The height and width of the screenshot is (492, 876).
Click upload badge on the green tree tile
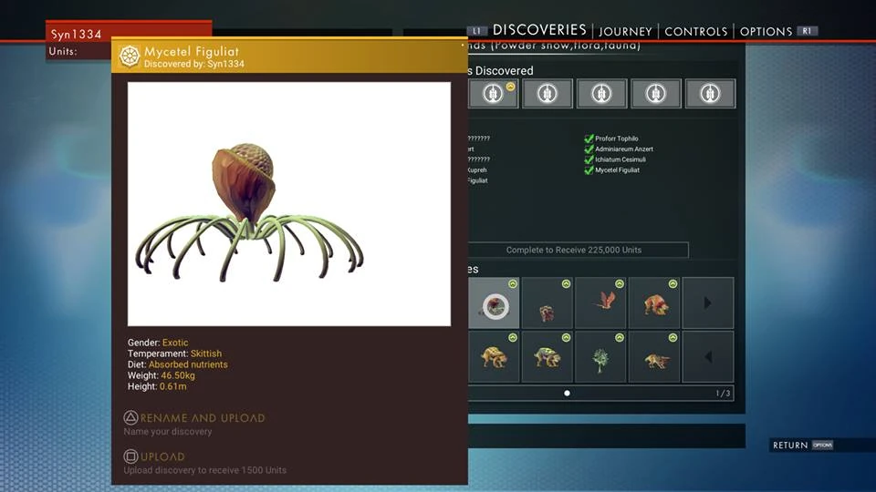point(620,337)
